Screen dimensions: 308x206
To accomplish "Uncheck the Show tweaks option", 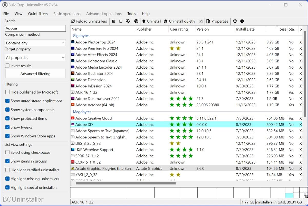I will click(x=7, y=127).
